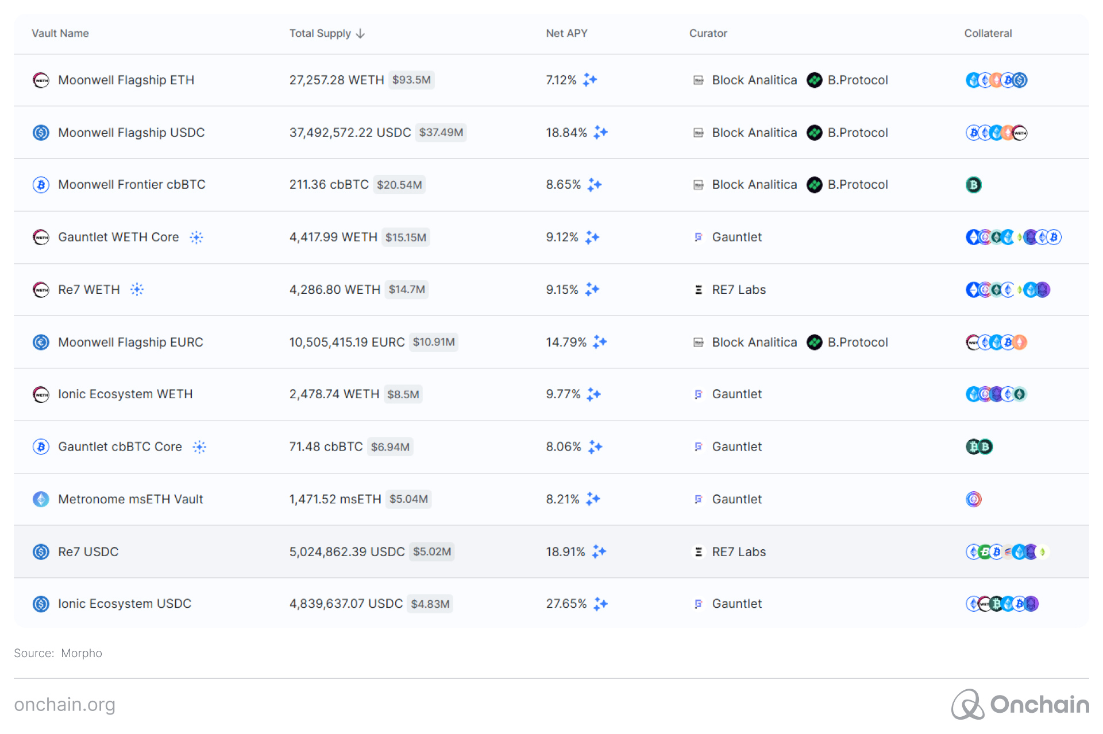
Task: Click the Curator column header
Action: click(708, 33)
